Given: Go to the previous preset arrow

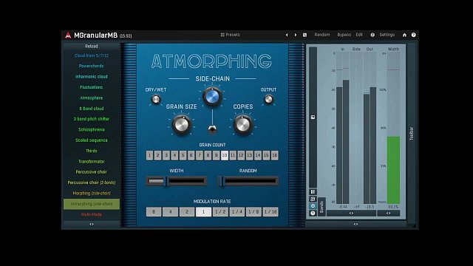Looking at the screenshot, I should pyautogui.click(x=287, y=35).
